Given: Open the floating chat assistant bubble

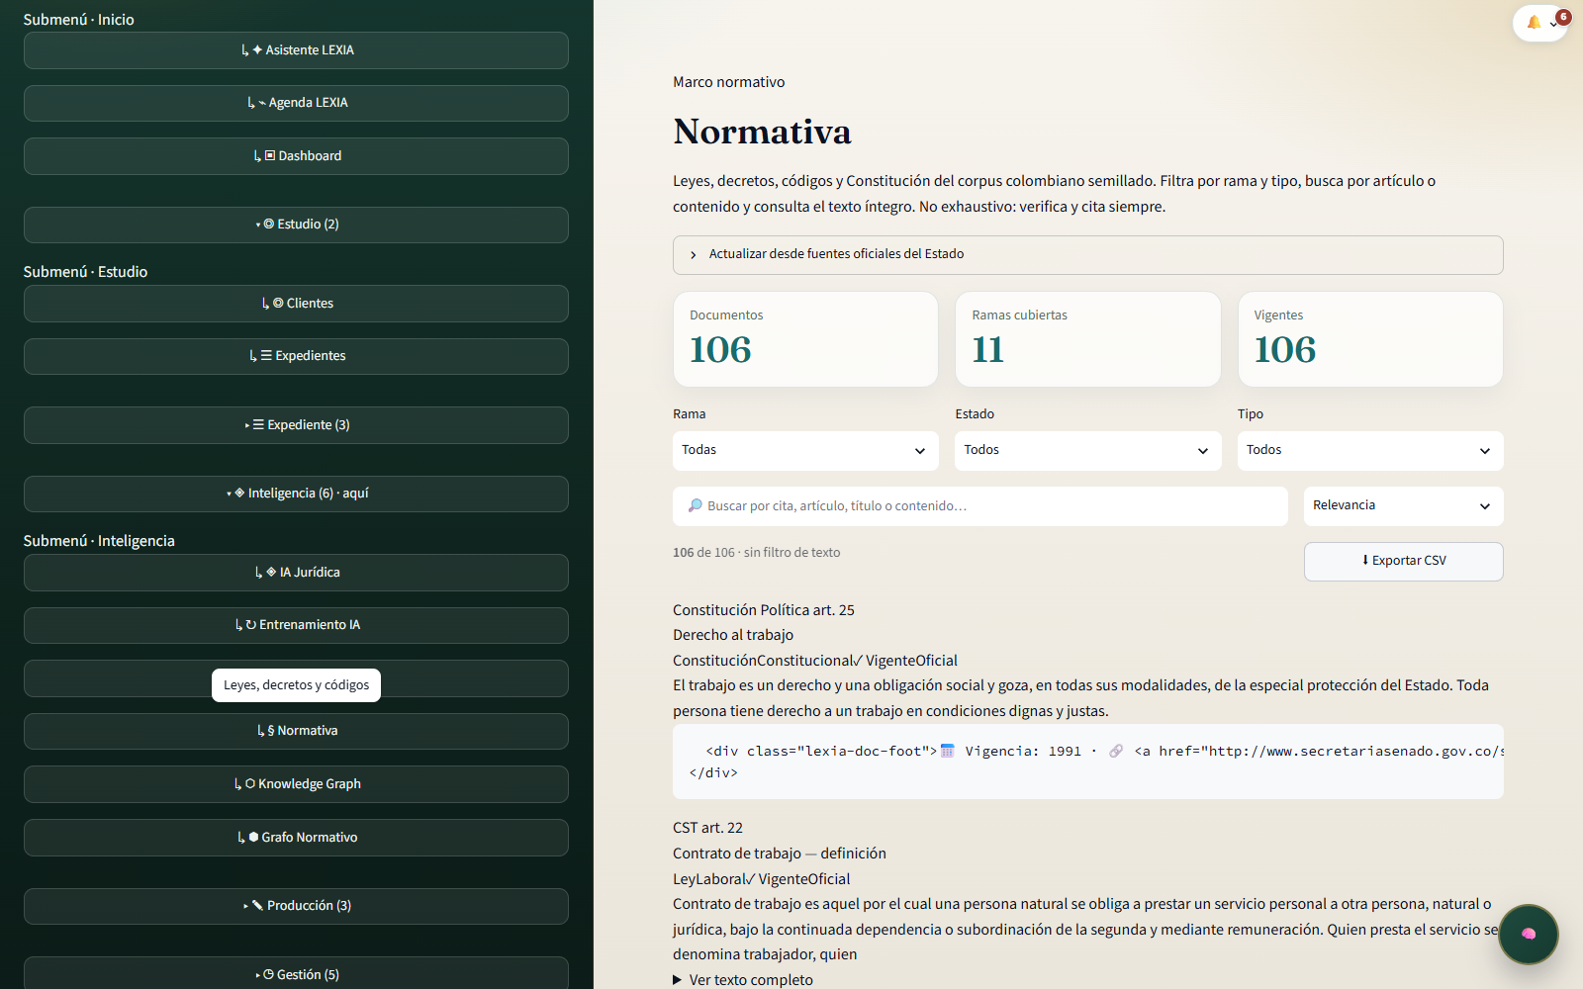Looking at the screenshot, I should pos(1529,934).
